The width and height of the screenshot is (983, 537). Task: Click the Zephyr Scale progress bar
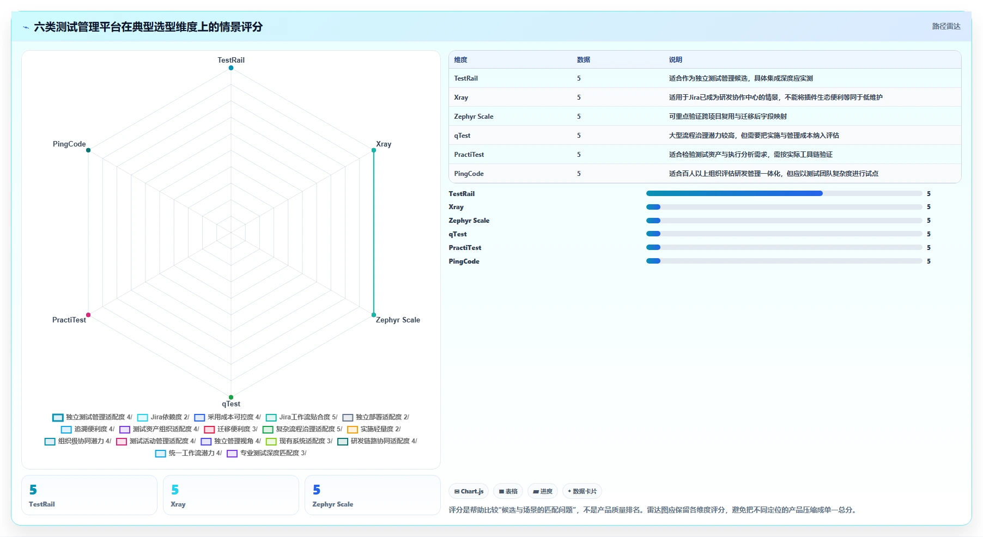(784, 221)
